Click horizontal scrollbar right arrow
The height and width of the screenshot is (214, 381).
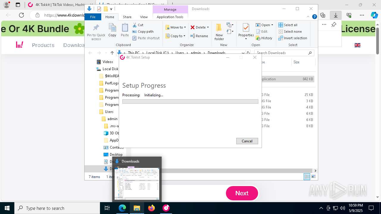pos(315,171)
